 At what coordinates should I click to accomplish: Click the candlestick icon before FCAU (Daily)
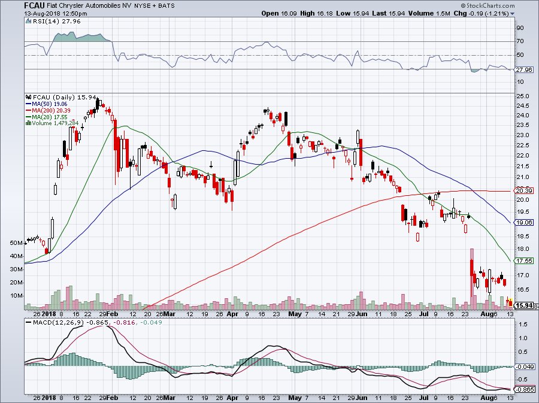29,98
